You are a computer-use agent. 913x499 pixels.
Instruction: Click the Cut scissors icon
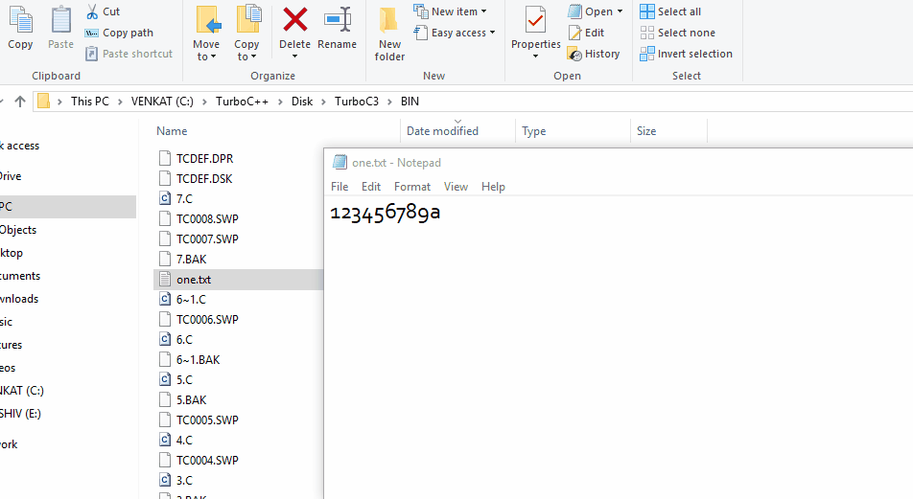[x=92, y=11]
